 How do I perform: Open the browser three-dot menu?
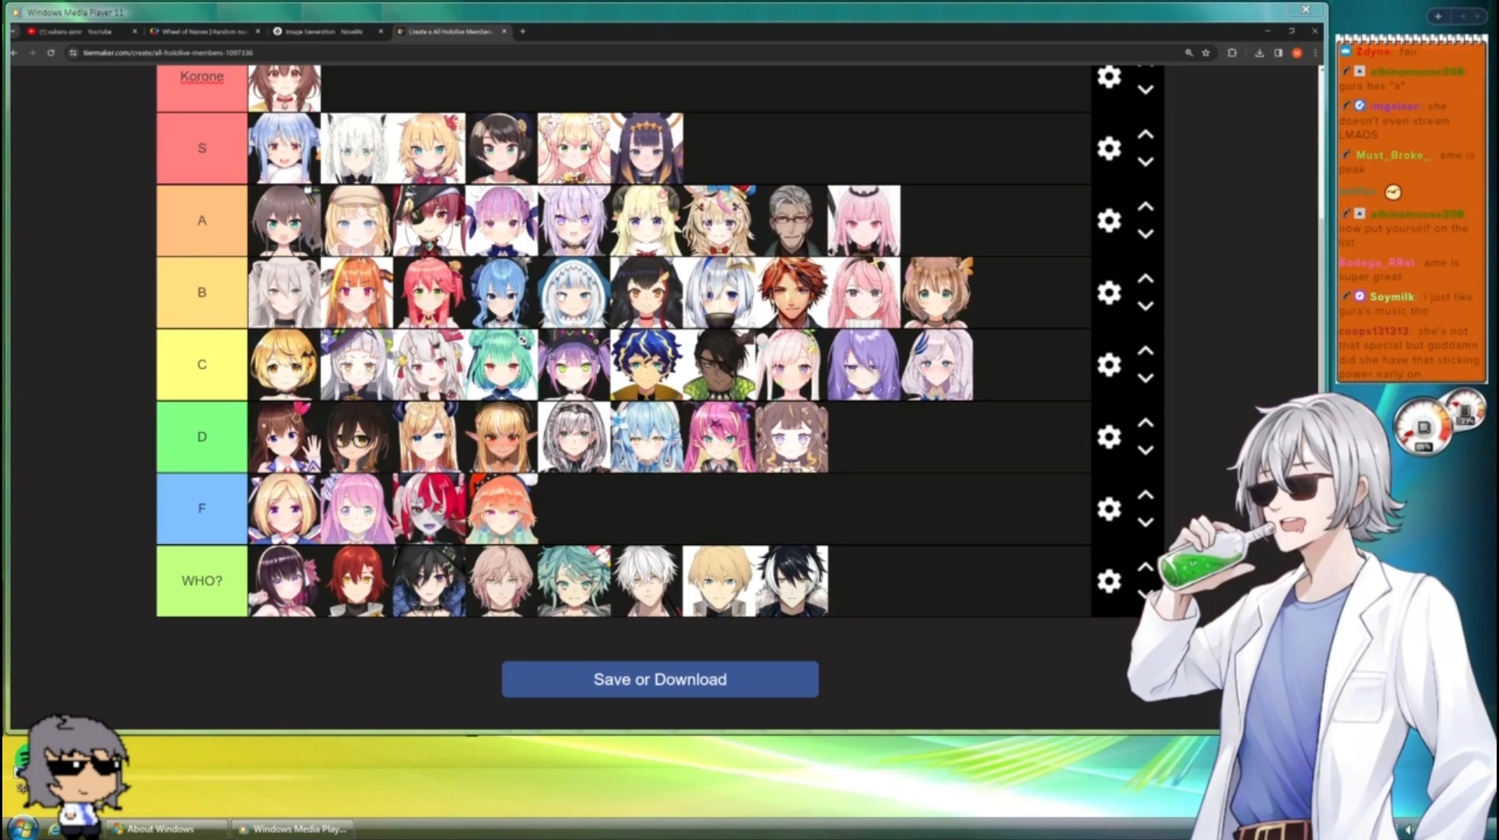click(x=1315, y=53)
